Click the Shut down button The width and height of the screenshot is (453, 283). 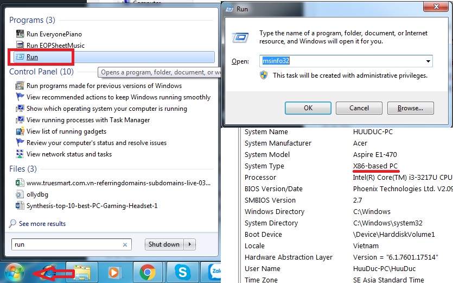(x=164, y=244)
